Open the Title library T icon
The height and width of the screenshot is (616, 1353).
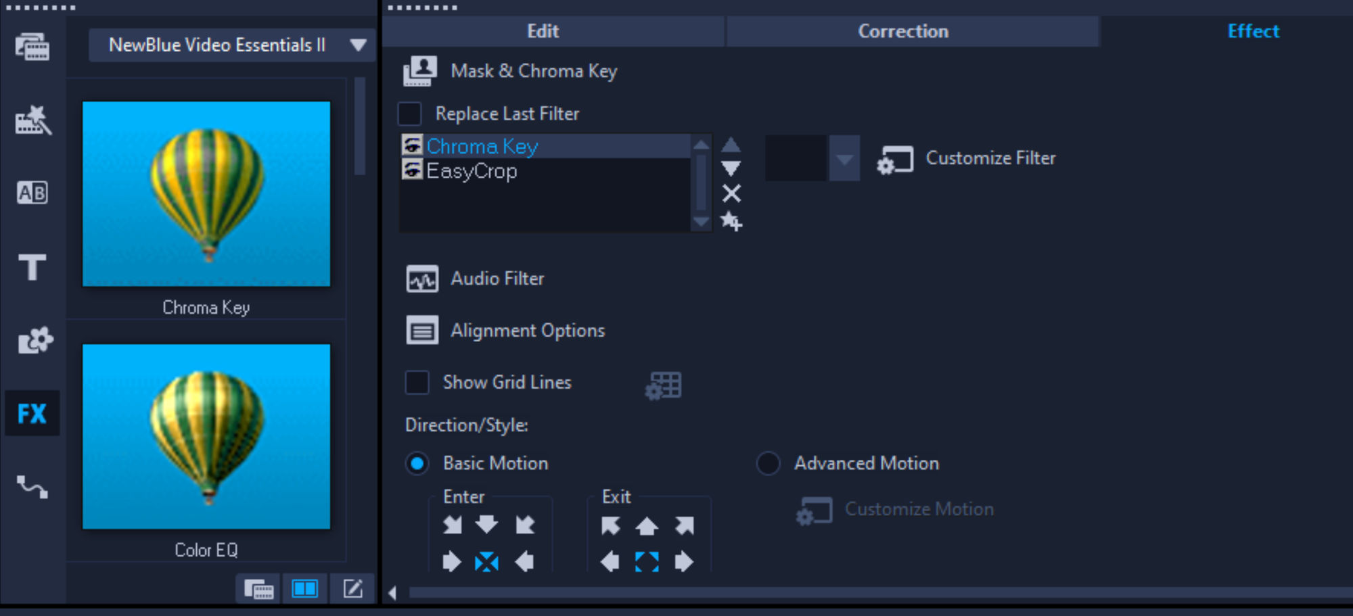click(x=32, y=267)
